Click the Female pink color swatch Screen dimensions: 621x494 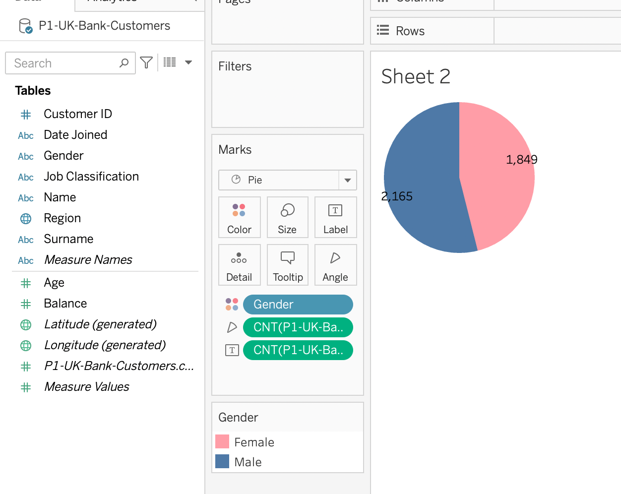[x=222, y=441]
